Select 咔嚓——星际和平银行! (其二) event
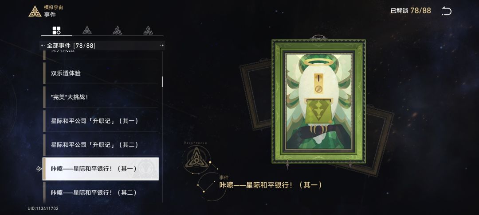 tap(101, 192)
